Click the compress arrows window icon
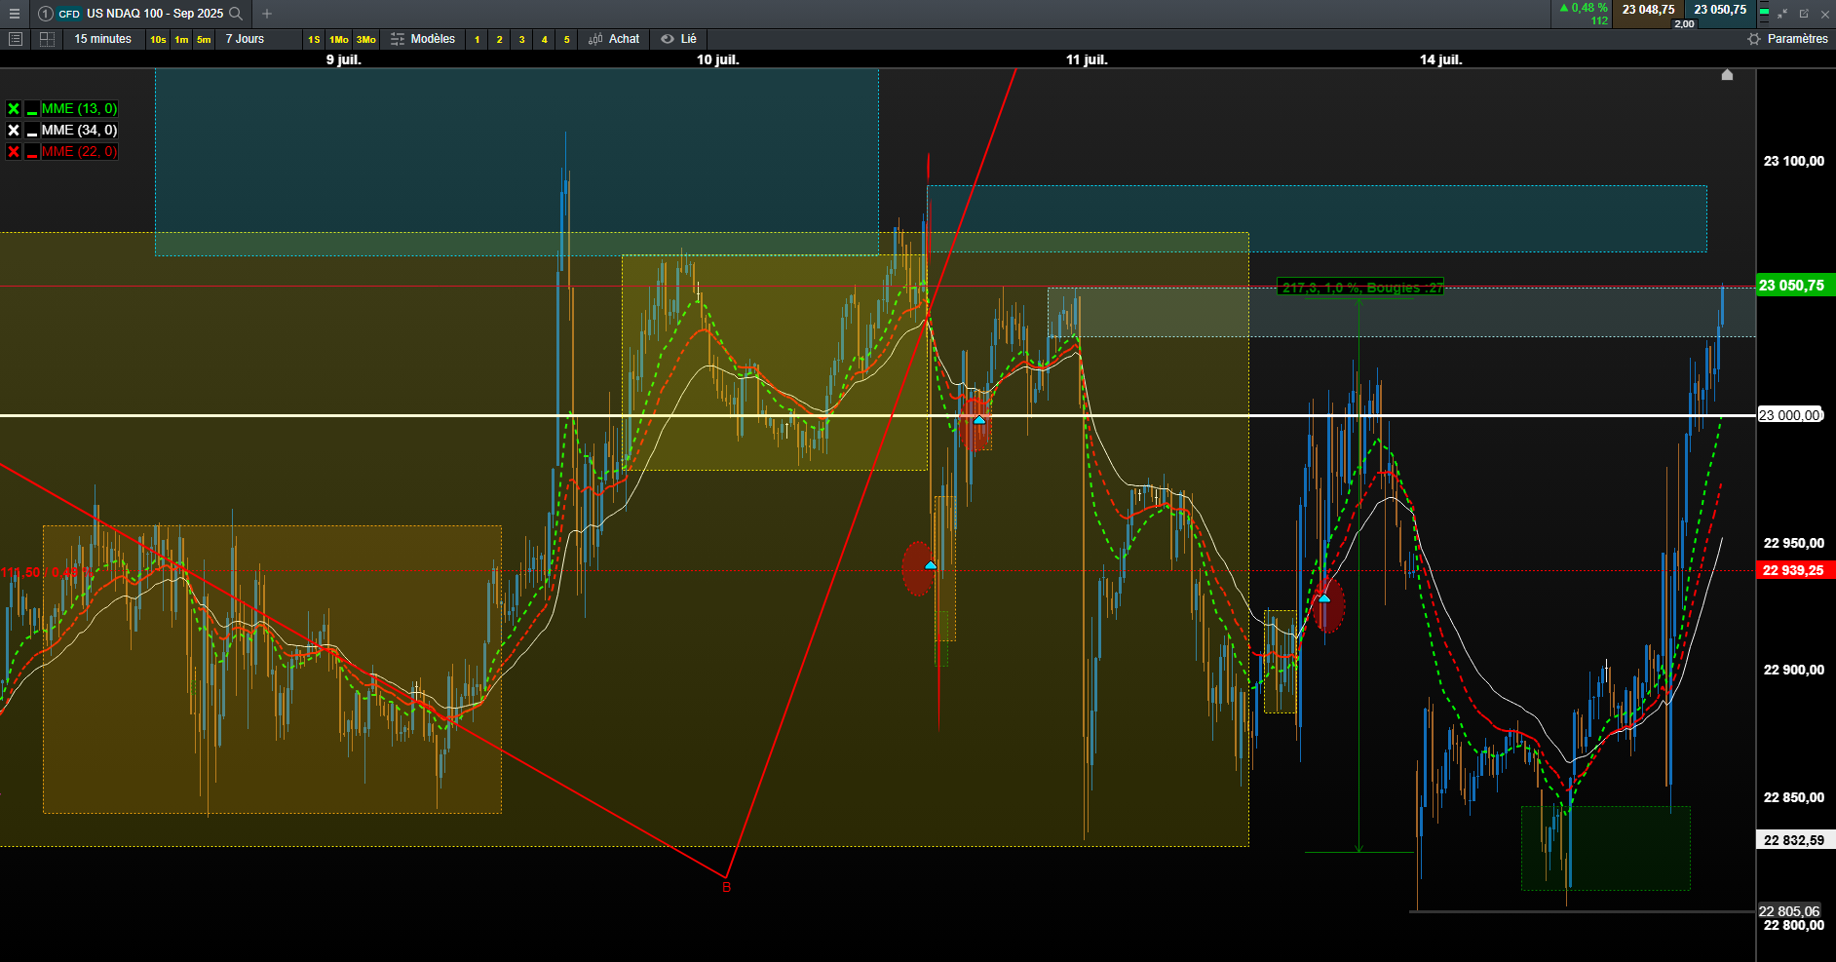 1782,14
